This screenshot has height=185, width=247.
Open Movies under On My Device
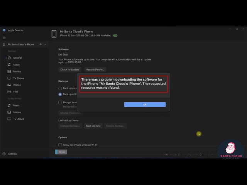(17, 112)
